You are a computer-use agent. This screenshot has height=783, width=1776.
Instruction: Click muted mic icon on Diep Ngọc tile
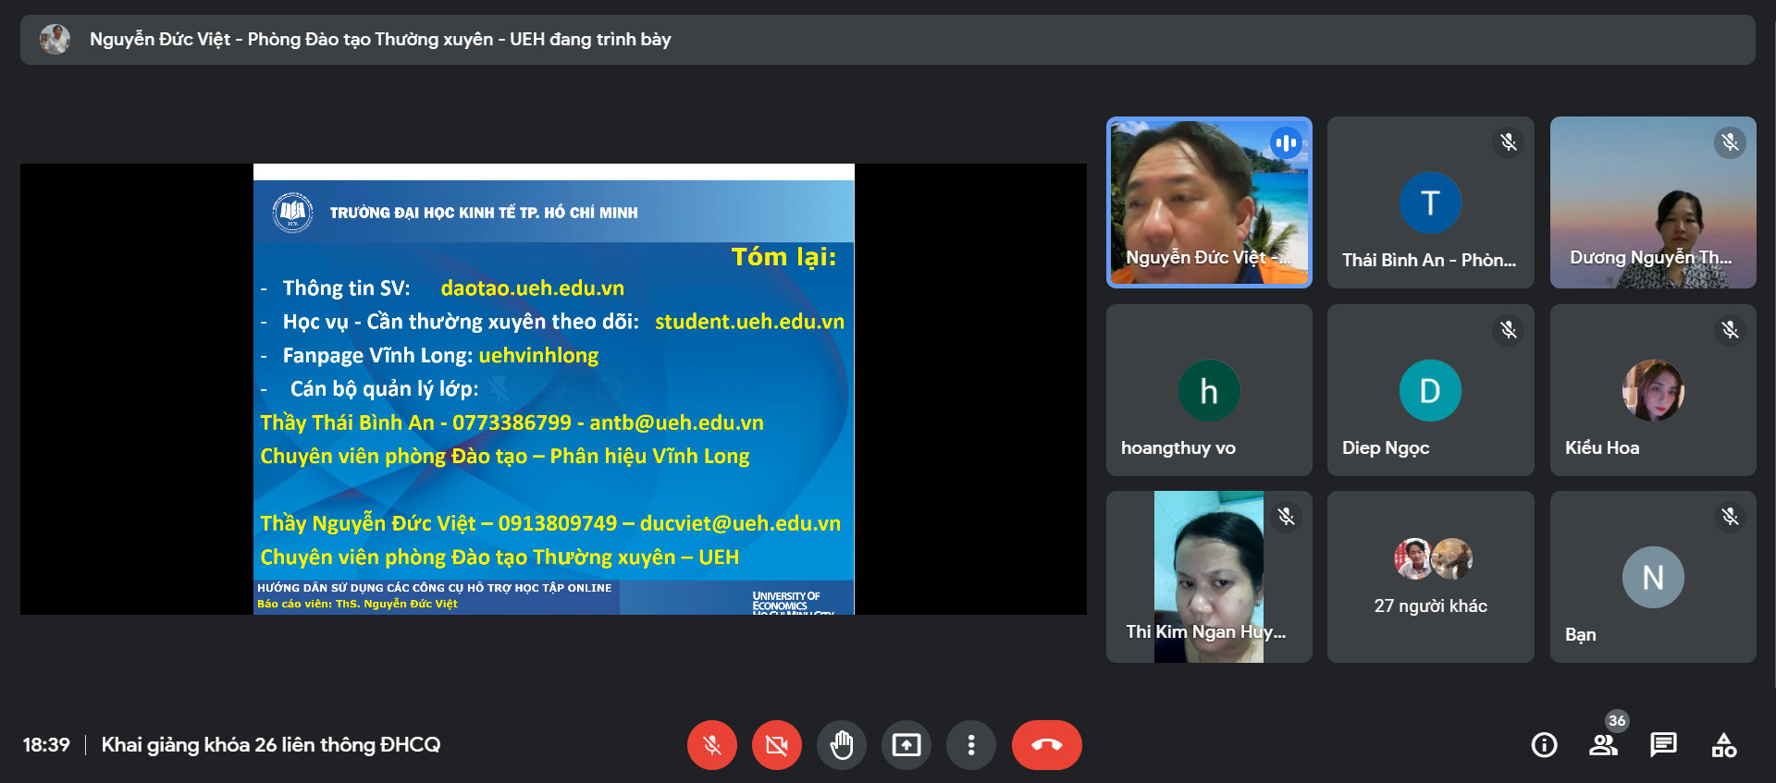1508,330
